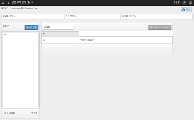Click the 샘플 키 panel label
Viewport: 194px width, 120px height.
(x=6, y=26)
